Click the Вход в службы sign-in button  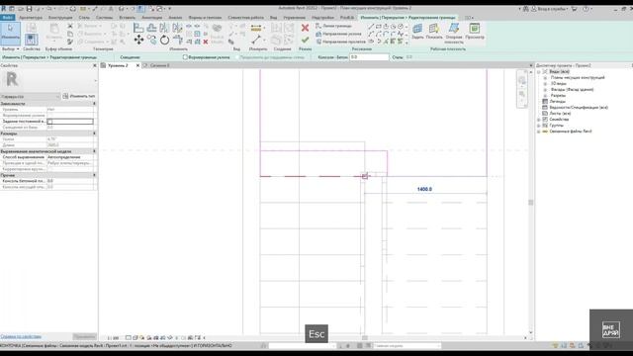pyautogui.click(x=550, y=9)
